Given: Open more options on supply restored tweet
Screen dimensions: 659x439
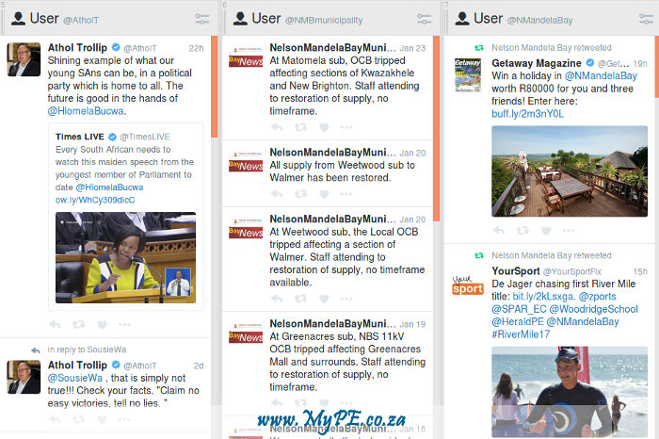Looking at the screenshot, I should pos(346,194).
